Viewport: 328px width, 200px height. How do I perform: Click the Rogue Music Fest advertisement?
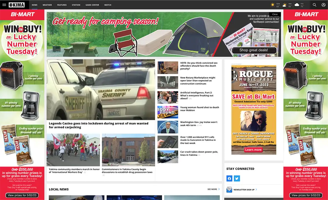coord(254,110)
